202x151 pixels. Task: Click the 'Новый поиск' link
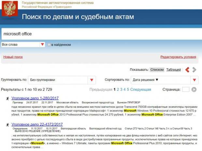[x=13, y=57]
